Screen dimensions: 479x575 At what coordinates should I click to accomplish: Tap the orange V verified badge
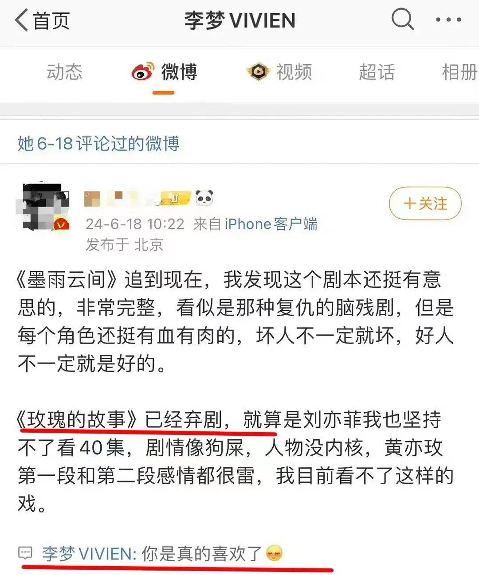click(61, 225)
